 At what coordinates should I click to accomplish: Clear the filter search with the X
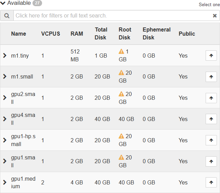(215, 16)
